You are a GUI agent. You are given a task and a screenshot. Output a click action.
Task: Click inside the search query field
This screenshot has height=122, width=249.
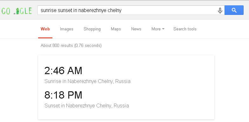127,10
